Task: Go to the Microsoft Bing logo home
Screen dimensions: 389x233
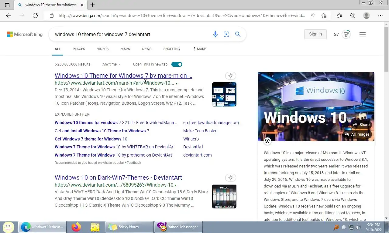Action: (x=25, y=34)
